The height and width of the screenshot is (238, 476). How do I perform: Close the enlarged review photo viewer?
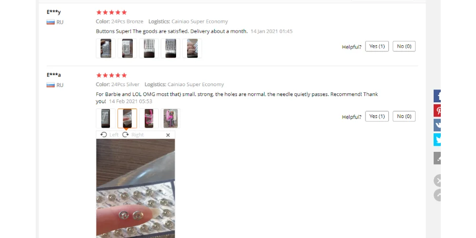click(x=168, y=135)
